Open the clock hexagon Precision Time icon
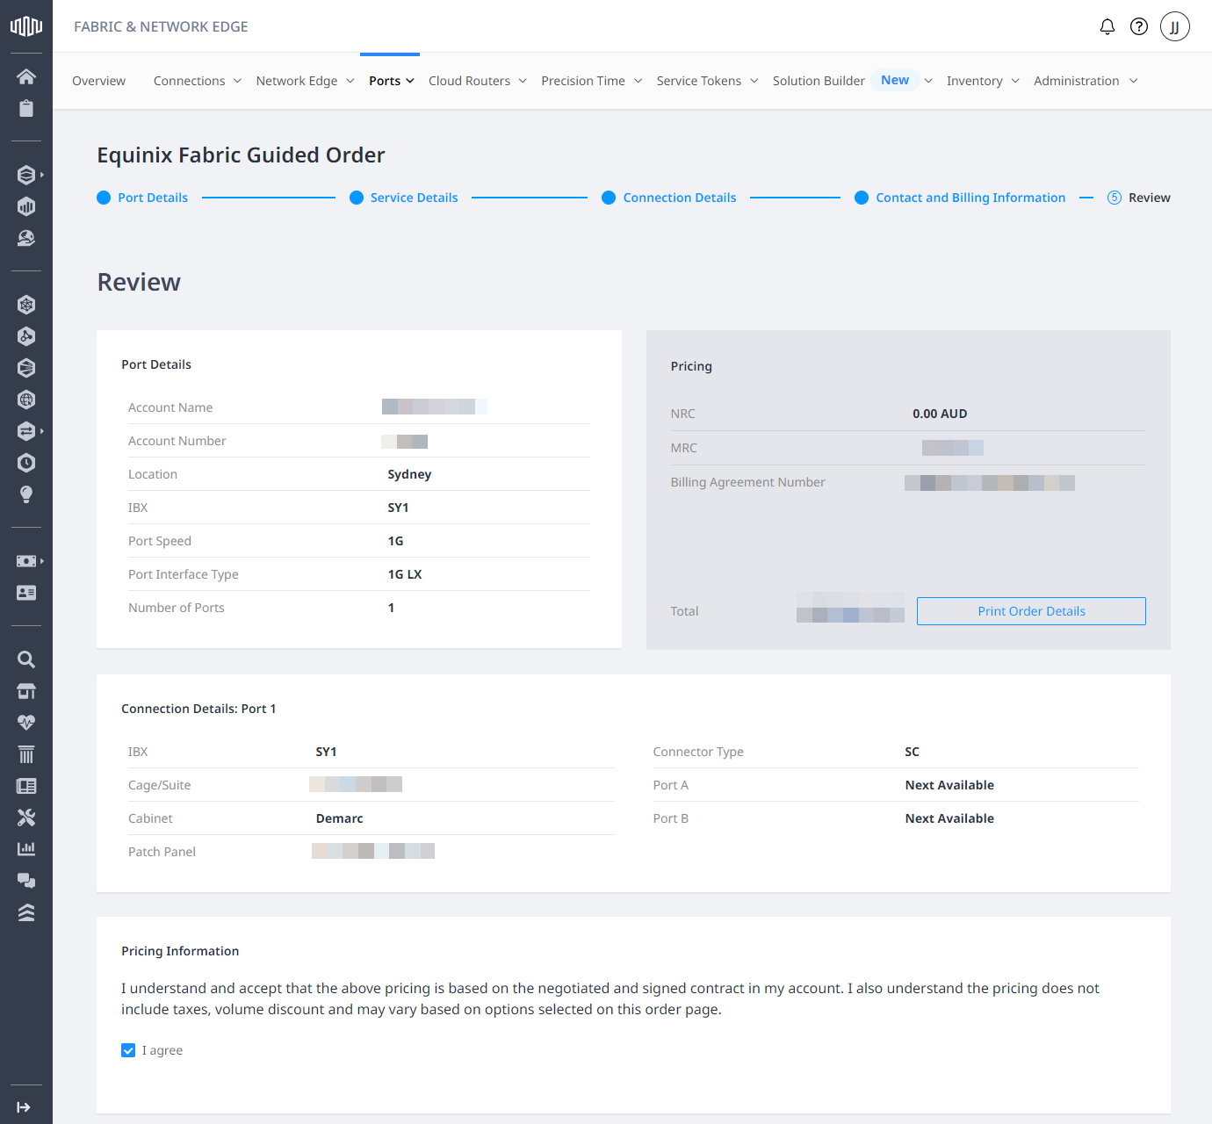The image size is (1212, 1124). point(26,463)
